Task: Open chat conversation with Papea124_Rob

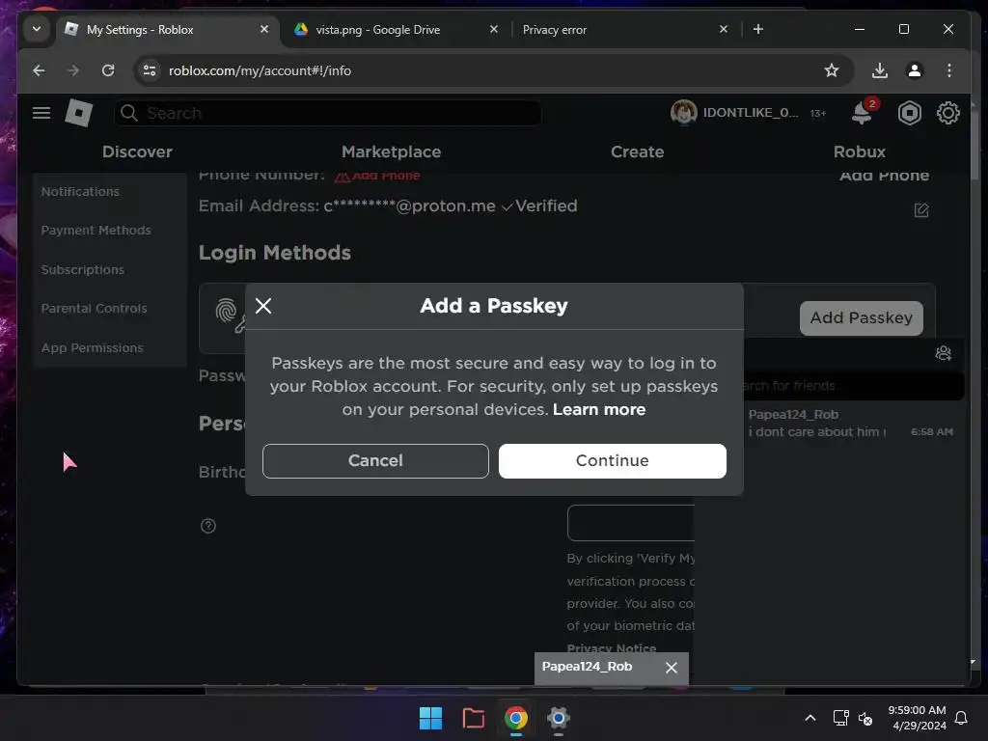Action: click(x=851, y=423)
